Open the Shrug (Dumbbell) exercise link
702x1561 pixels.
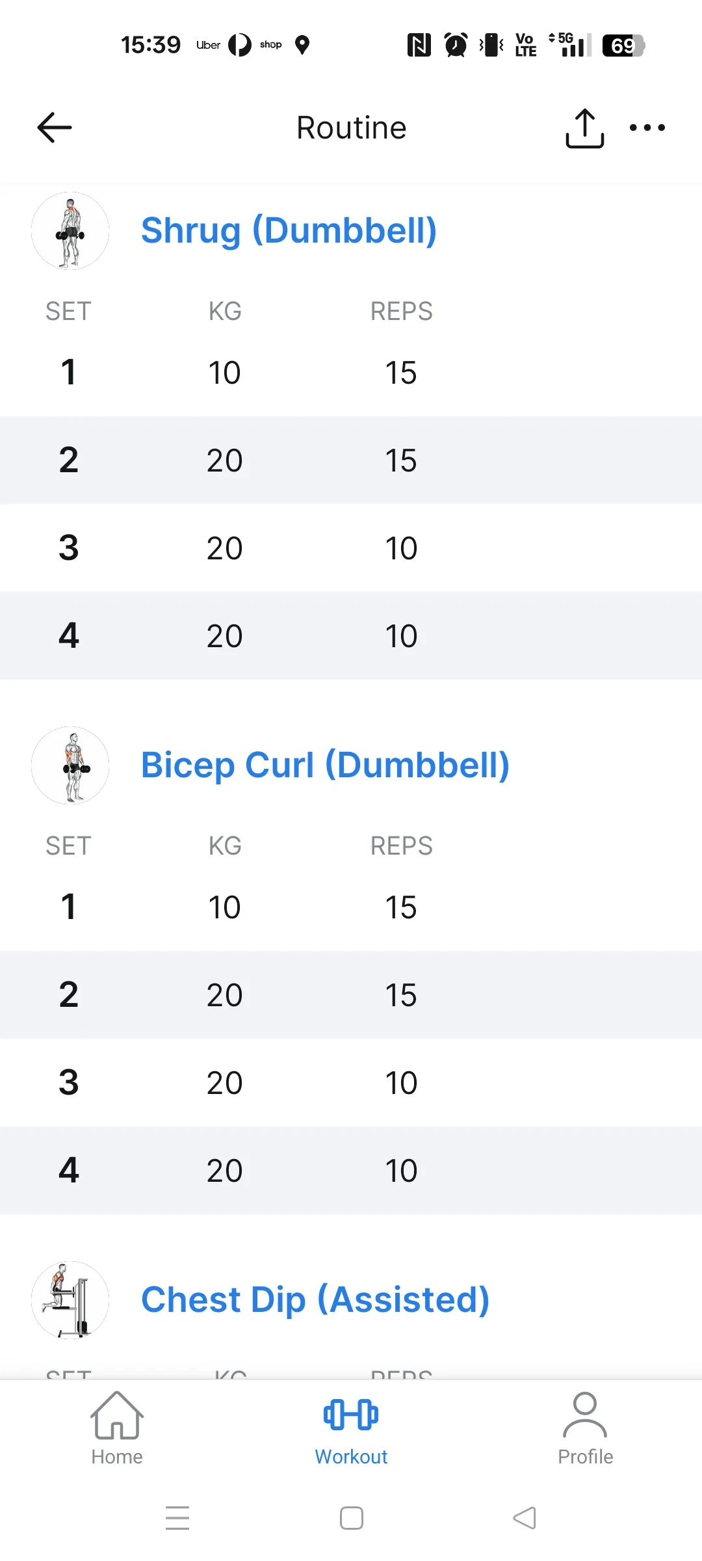289,231
